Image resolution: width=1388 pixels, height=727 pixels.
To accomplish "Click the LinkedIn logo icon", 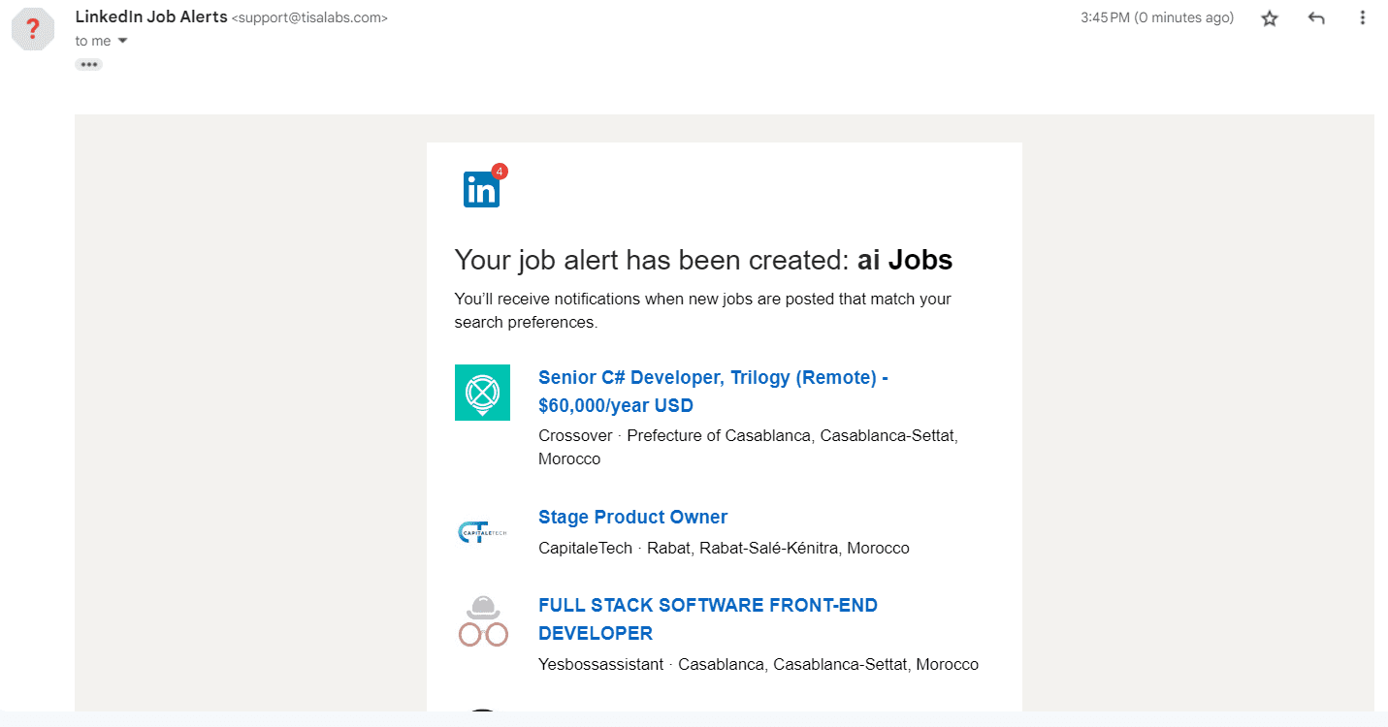I will [481, 190].
